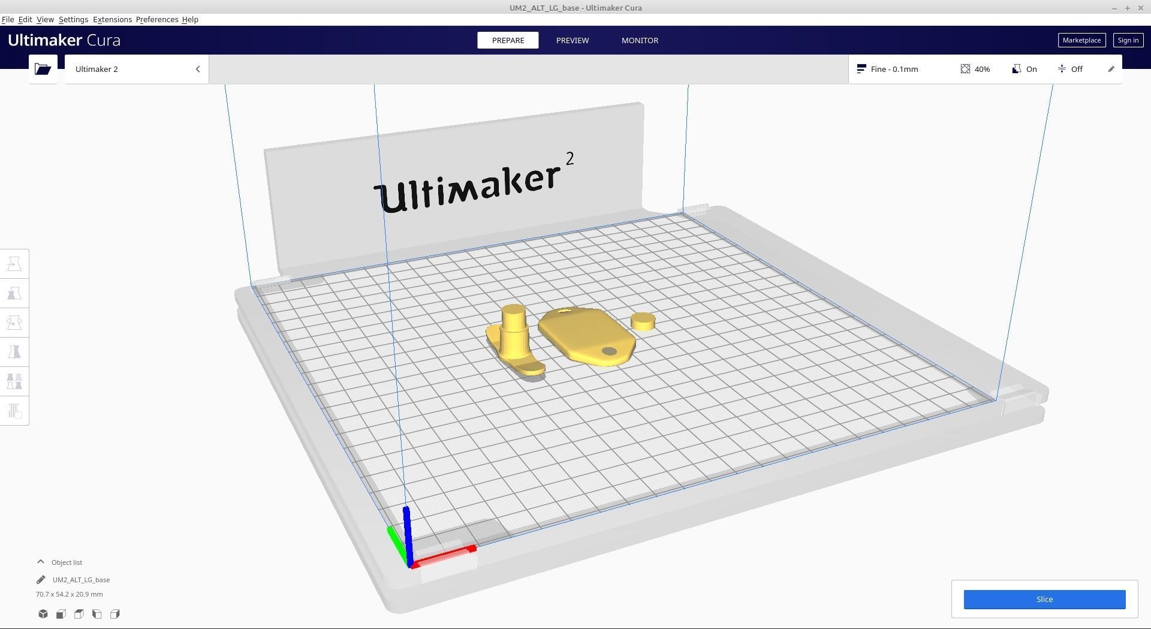Open the Marketplace
Image resolution: width=1151 pixels, height=629 pixels.
pyautogui.click(x=1081, y=40)
